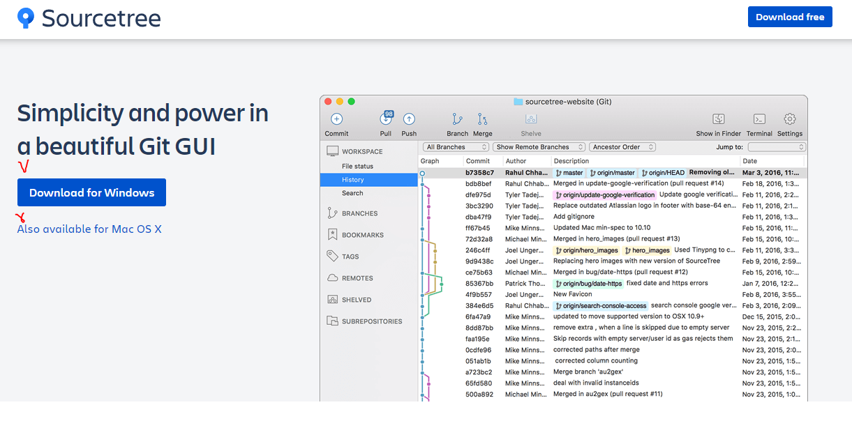Open the Terminal toolbar icon
This screenshot has height=421, width=852.
[760, 119]
